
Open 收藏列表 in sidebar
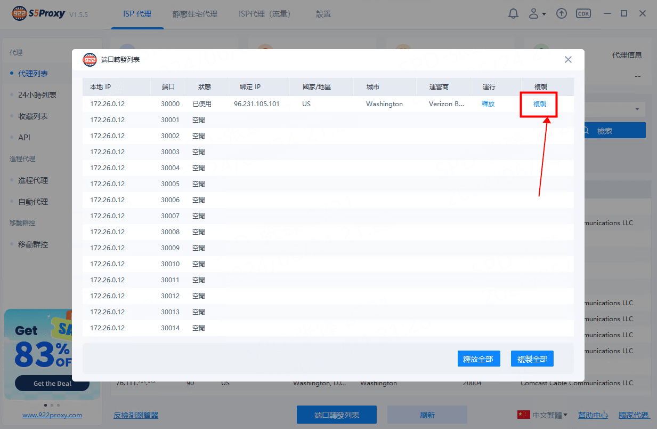pyautogui.click(x=33, y=116)
